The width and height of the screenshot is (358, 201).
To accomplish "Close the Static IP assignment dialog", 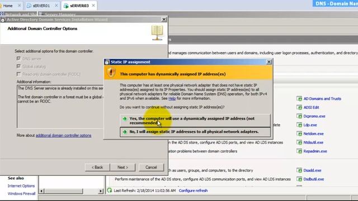I will (269, 62).
